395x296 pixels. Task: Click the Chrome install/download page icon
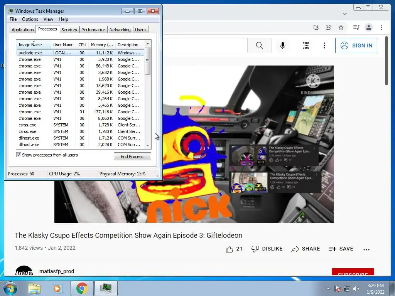pos(316,27)
